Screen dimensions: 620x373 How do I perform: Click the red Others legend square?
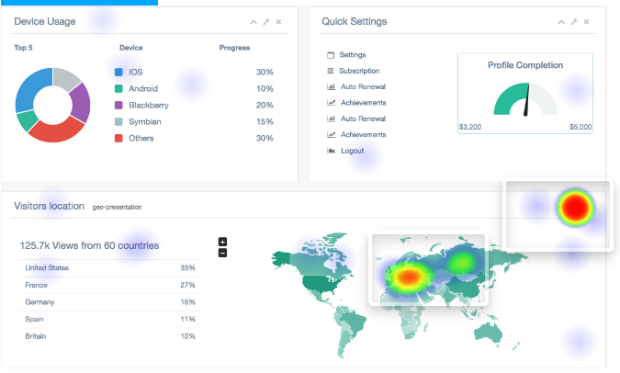[118, 138]
